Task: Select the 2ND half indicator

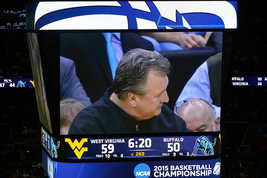Action: click(140, 154)
